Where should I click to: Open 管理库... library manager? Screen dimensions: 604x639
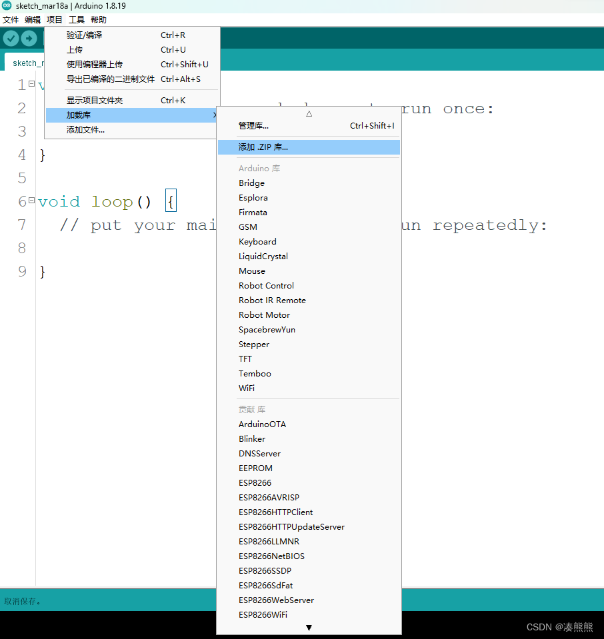pyautogui.click(x=309, y=126)
